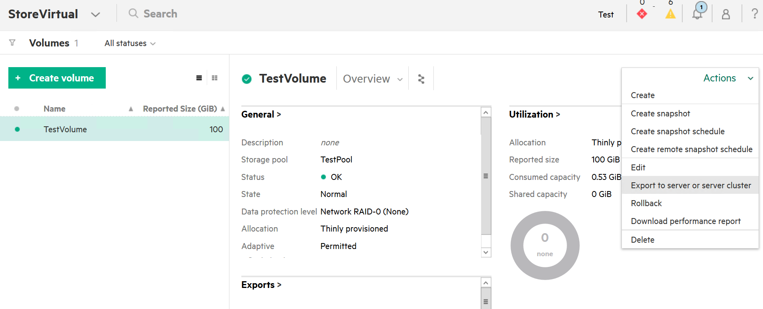
Task: Click the 0.53 GiB consumed capacity value
Action: (606, 177)
